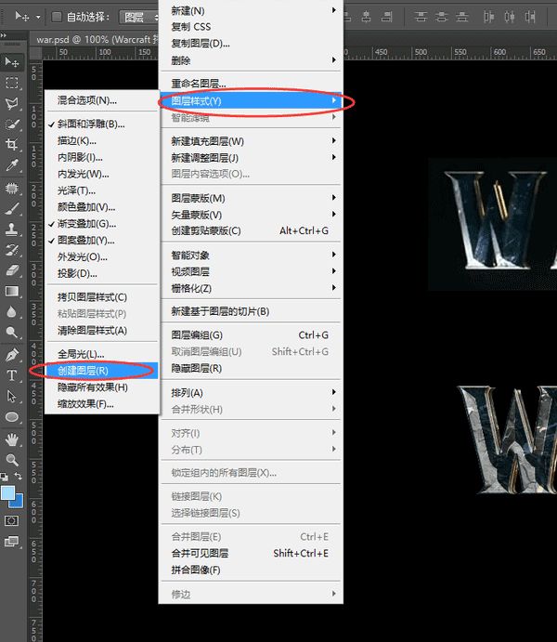Choose 拷贝图层样式(C) entry
This screenshot has height=642, width=557.
pyautogui.click(x=101, y=297)
